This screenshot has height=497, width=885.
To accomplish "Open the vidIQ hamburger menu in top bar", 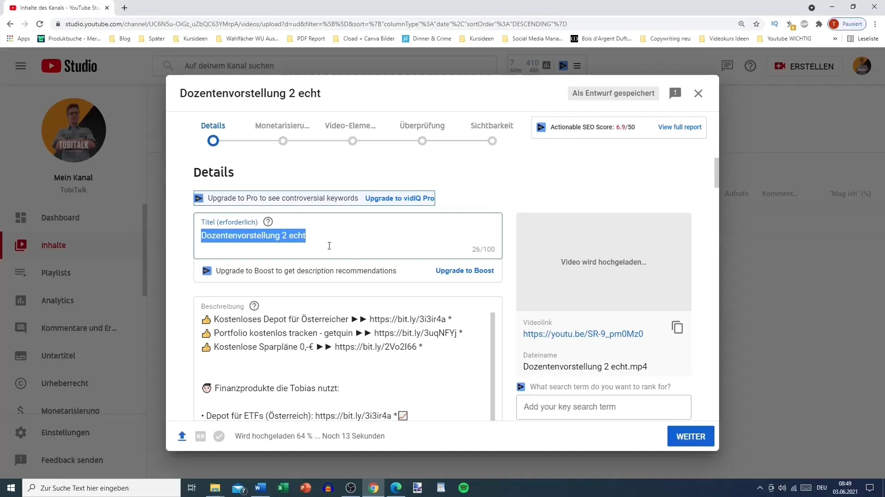I will [x=577, y=66].
